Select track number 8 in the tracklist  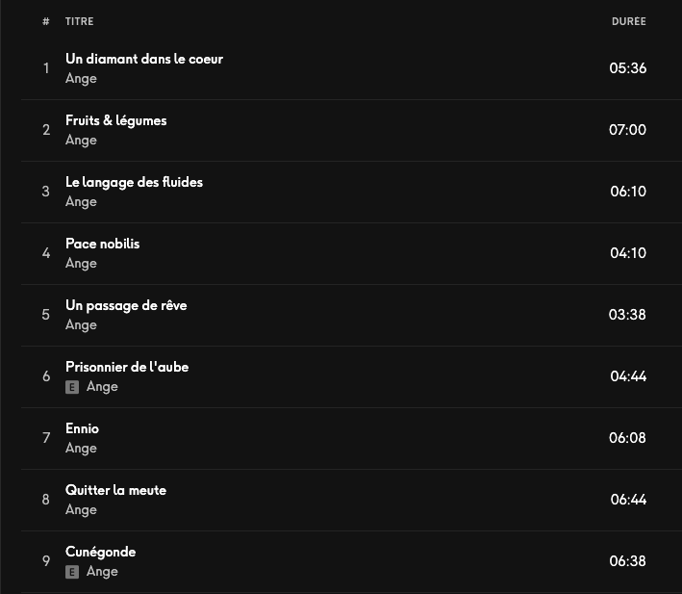point(45,500)
